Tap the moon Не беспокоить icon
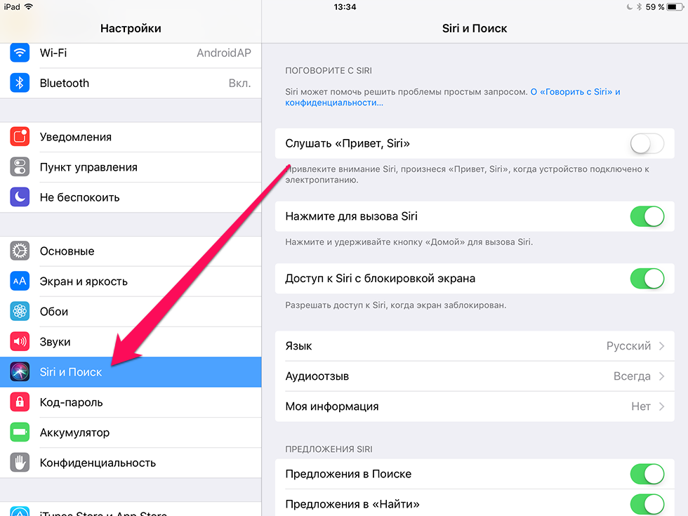688x516 pixels. coord(20,197)
